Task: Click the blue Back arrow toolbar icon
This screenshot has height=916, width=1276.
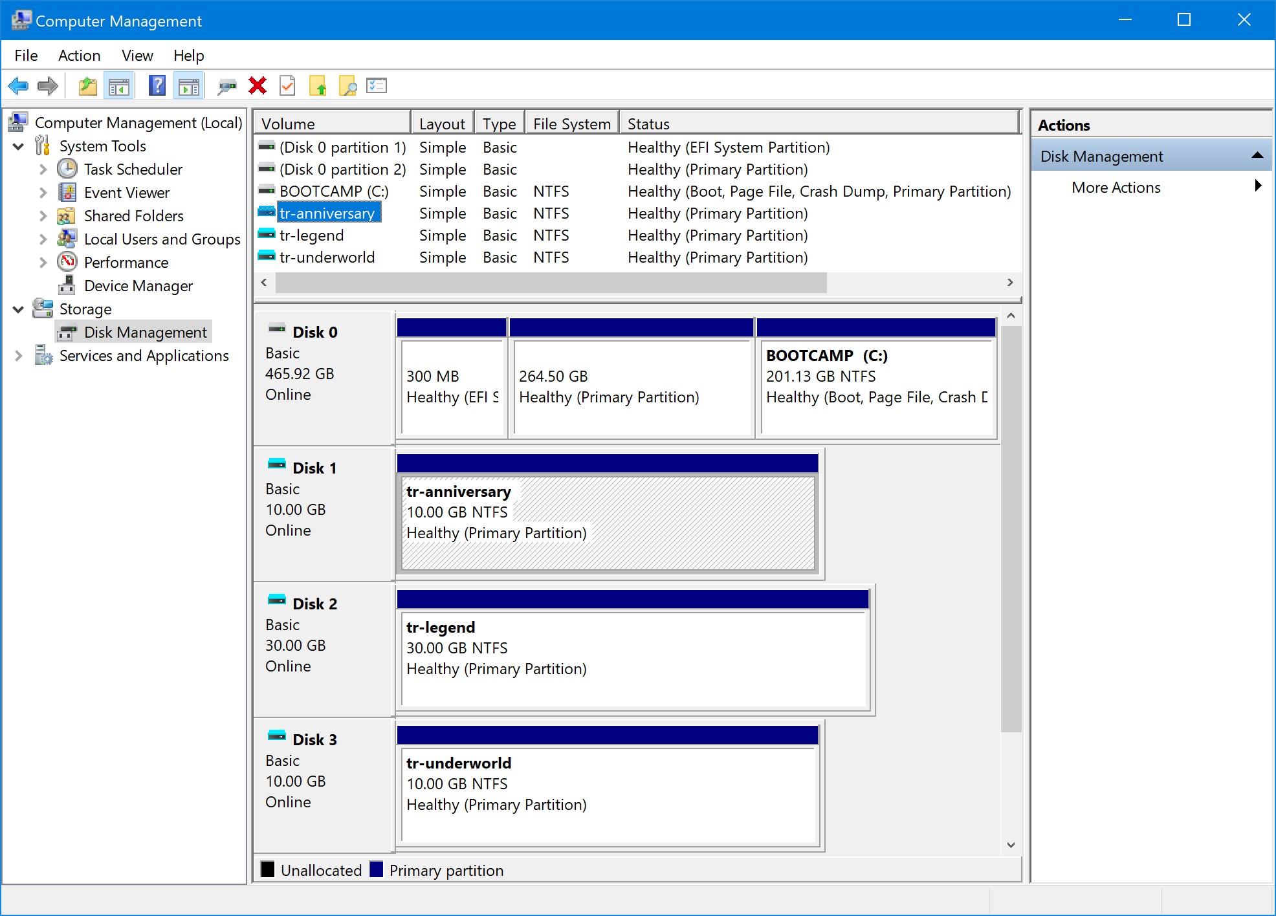Action: click(x=18, y=86)
